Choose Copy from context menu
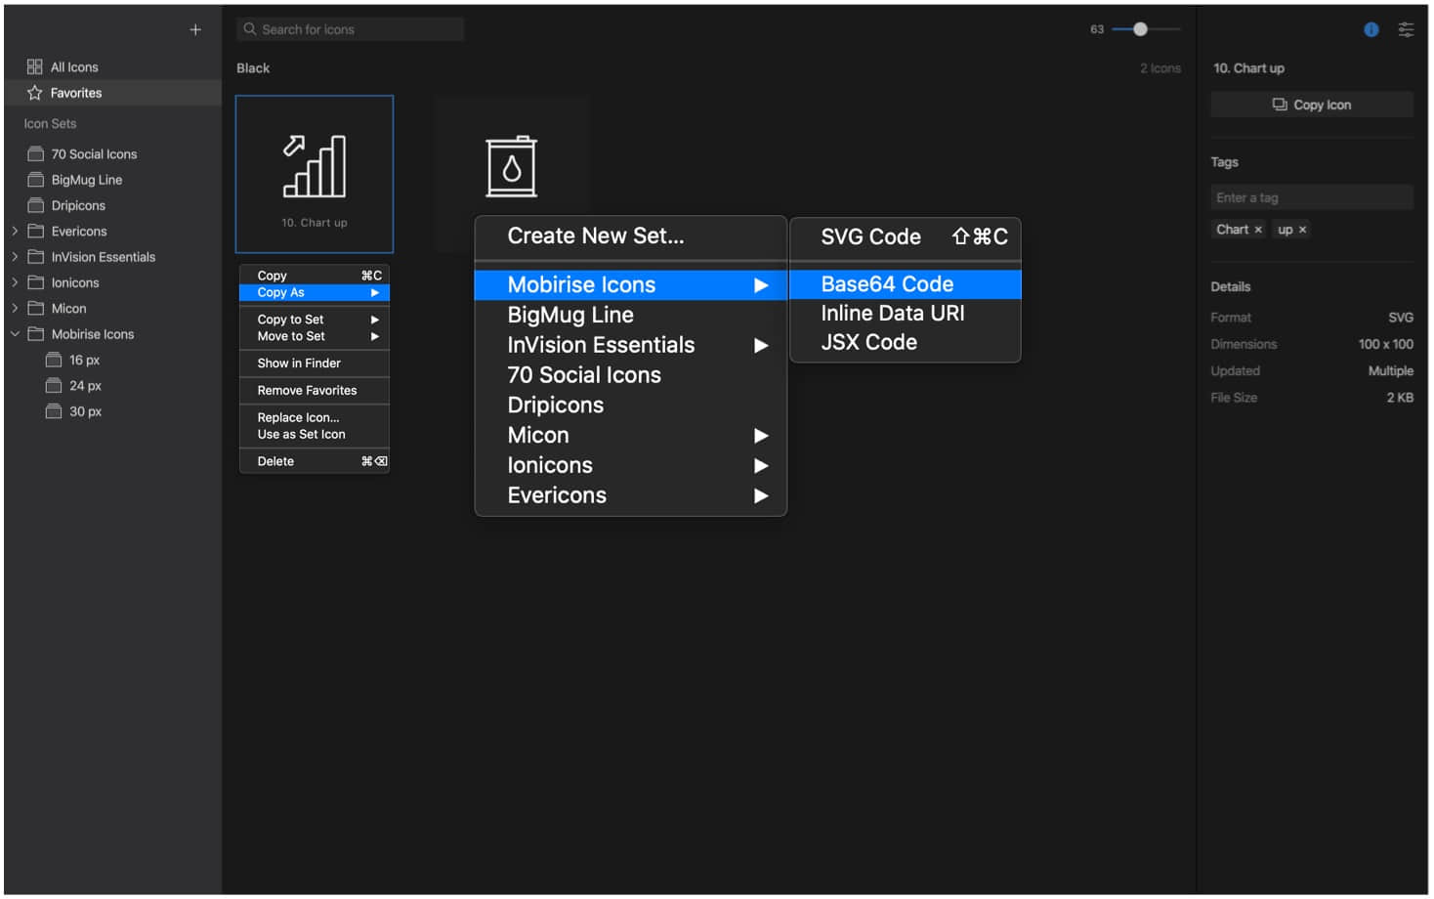Screen dimensions: 1434x899 pyautogui.click(x=315, y=276)
